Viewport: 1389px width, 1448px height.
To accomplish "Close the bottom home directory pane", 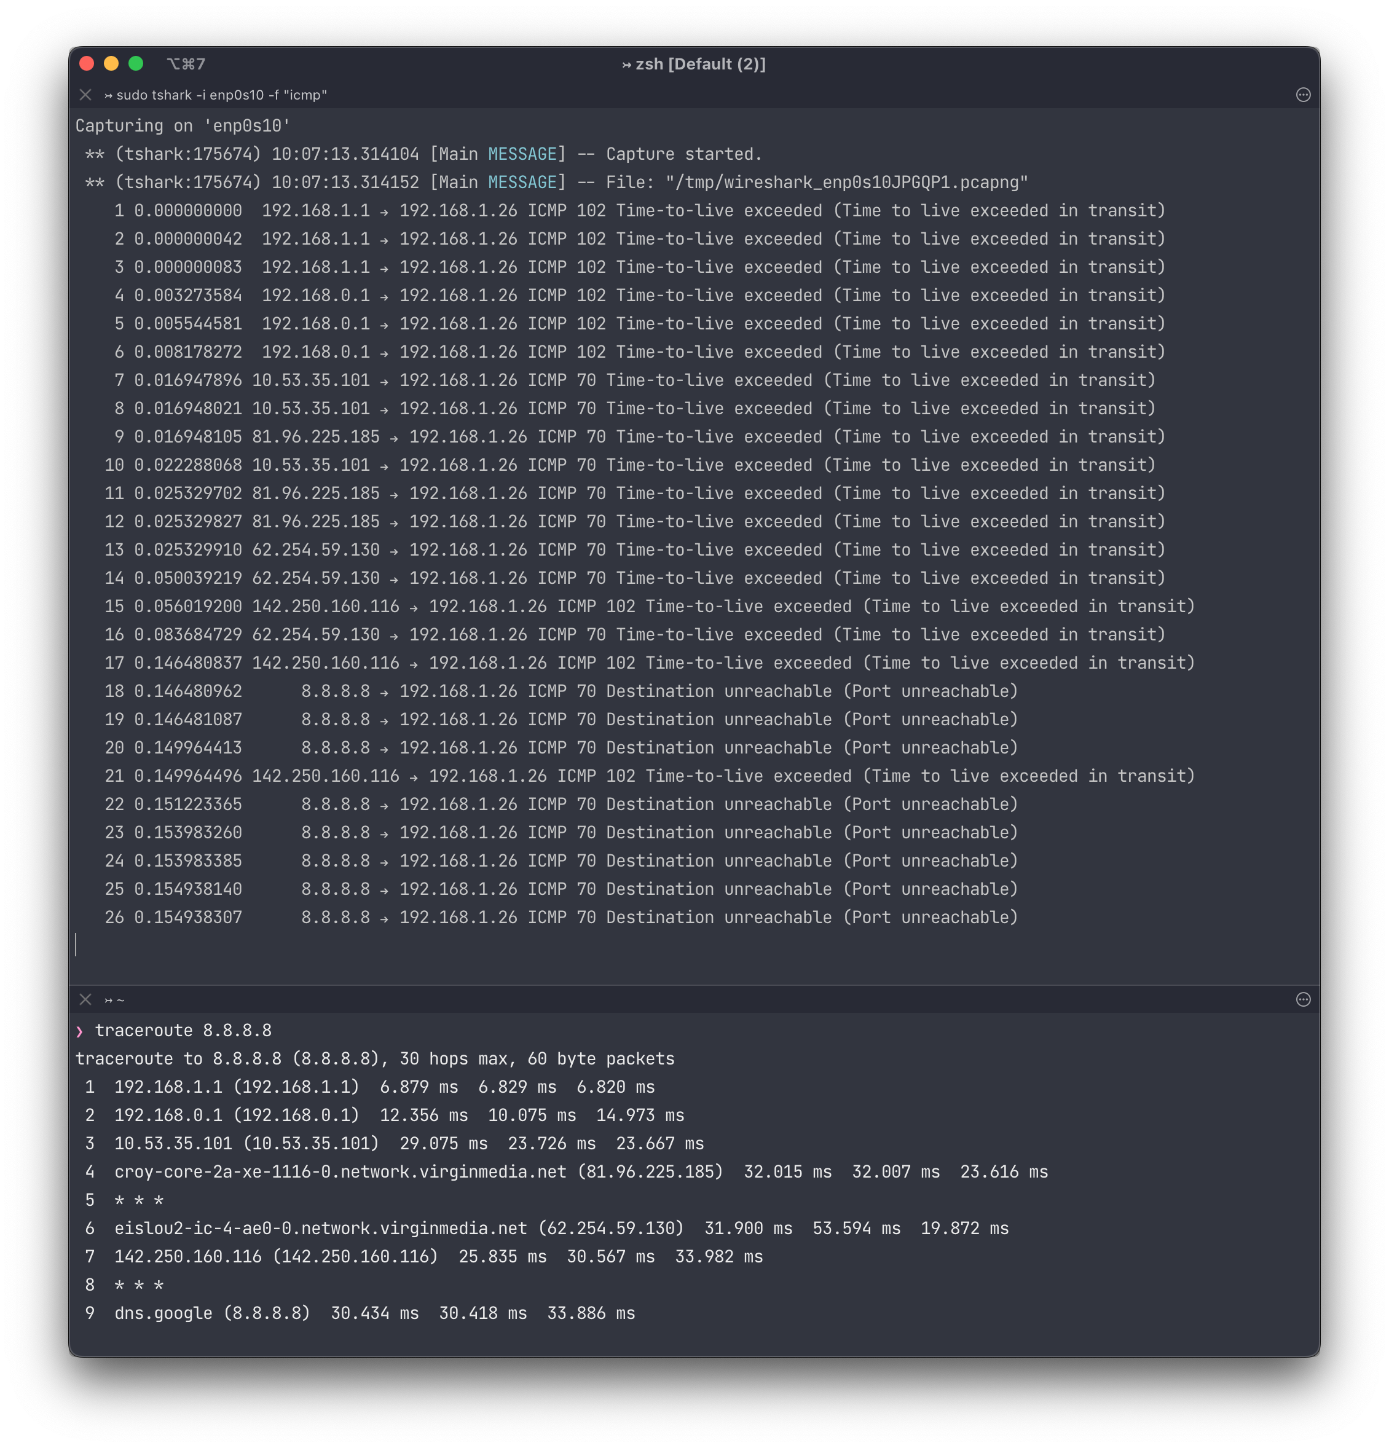I will point(85,999).
